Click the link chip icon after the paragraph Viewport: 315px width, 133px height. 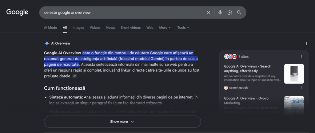pos(74,76)
